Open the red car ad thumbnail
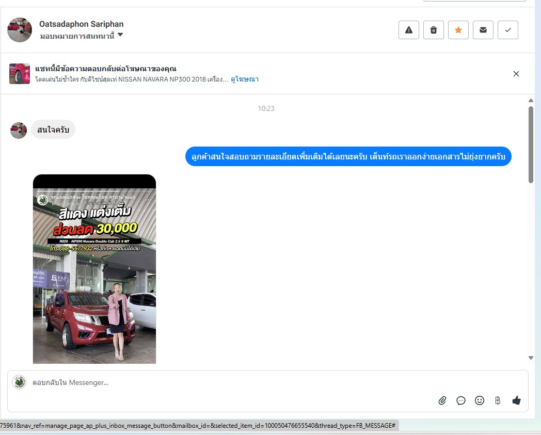Image resolution: width=541 pixels, height=435 pixels. point(20,74)
